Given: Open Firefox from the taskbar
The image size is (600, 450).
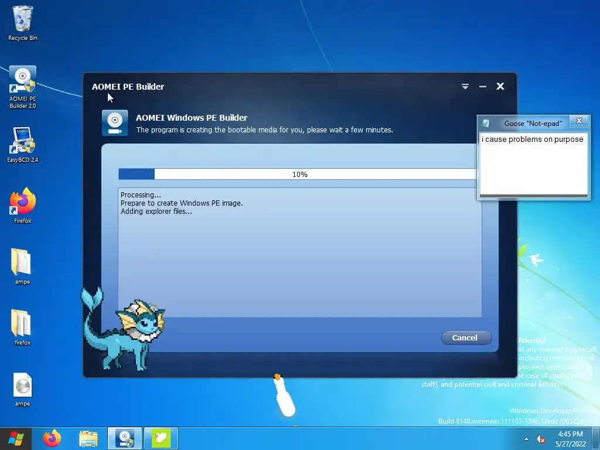Looking at the screenshot, I should point(52,438).
